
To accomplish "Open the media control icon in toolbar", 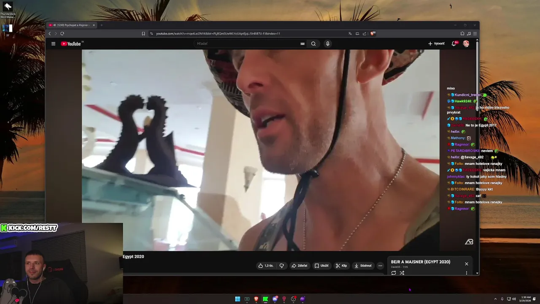I will (x=469, y=33).
